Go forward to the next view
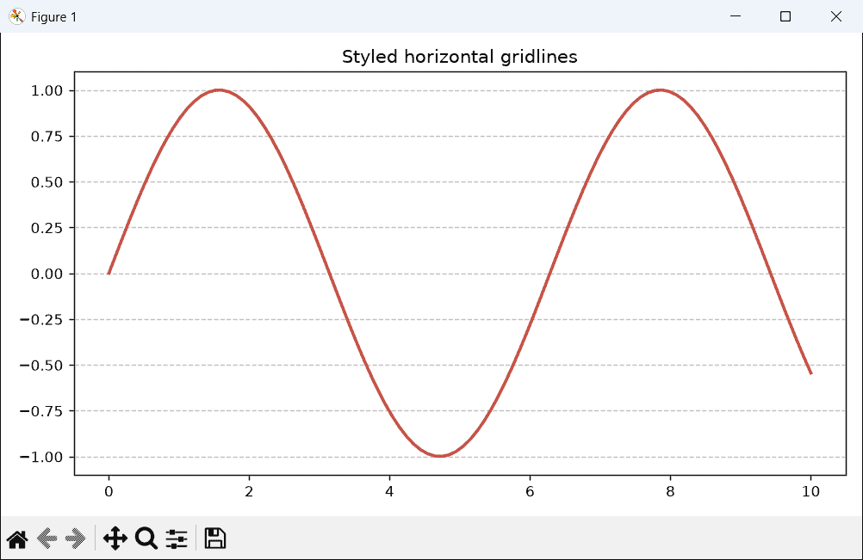Image resolution: width=863 pixels, height=560 pixels. [x=76, y=538]
